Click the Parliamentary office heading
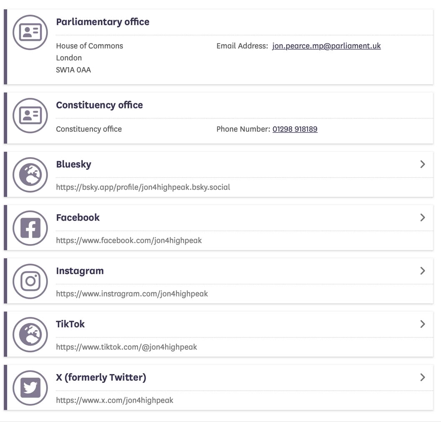The image size is (441, 422). click(103, 22)
